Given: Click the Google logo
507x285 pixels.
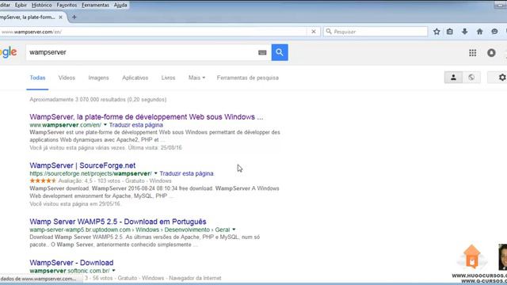Looking at the screenshot, I should (9, 52).
